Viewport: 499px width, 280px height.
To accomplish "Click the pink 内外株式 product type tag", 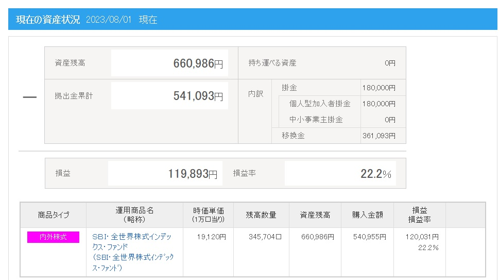I will (x=53, y=237).
